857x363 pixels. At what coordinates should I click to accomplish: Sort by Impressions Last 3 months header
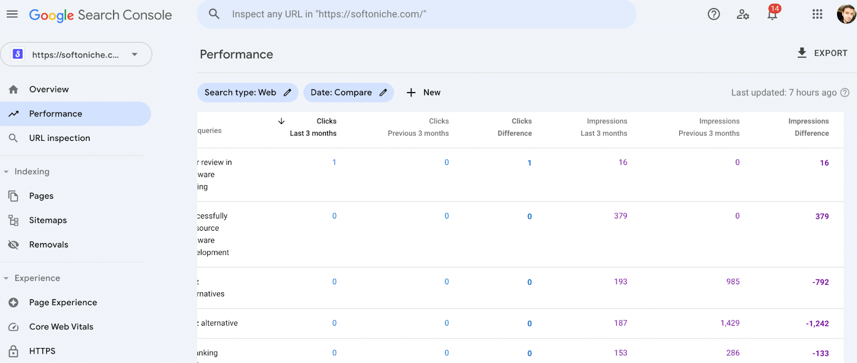tap(604, 127)
